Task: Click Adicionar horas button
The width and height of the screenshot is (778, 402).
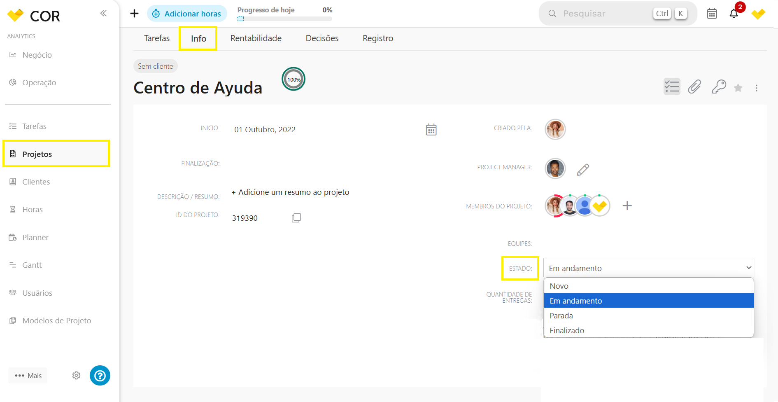Action: click(187, 14)
